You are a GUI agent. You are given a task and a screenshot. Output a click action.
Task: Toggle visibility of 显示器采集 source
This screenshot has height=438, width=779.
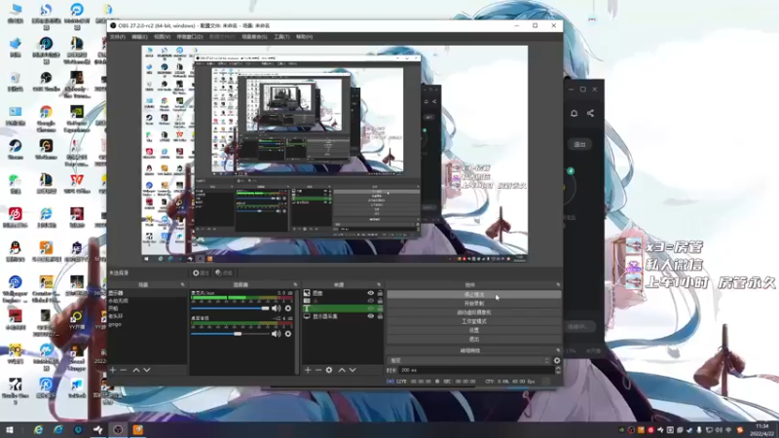[371, 316]
